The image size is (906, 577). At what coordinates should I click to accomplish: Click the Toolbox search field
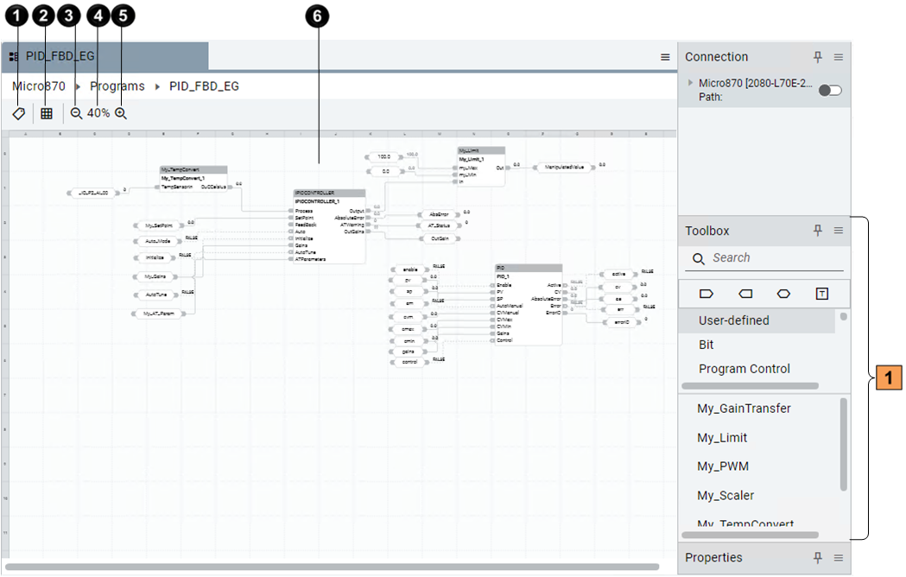point(773,258)
